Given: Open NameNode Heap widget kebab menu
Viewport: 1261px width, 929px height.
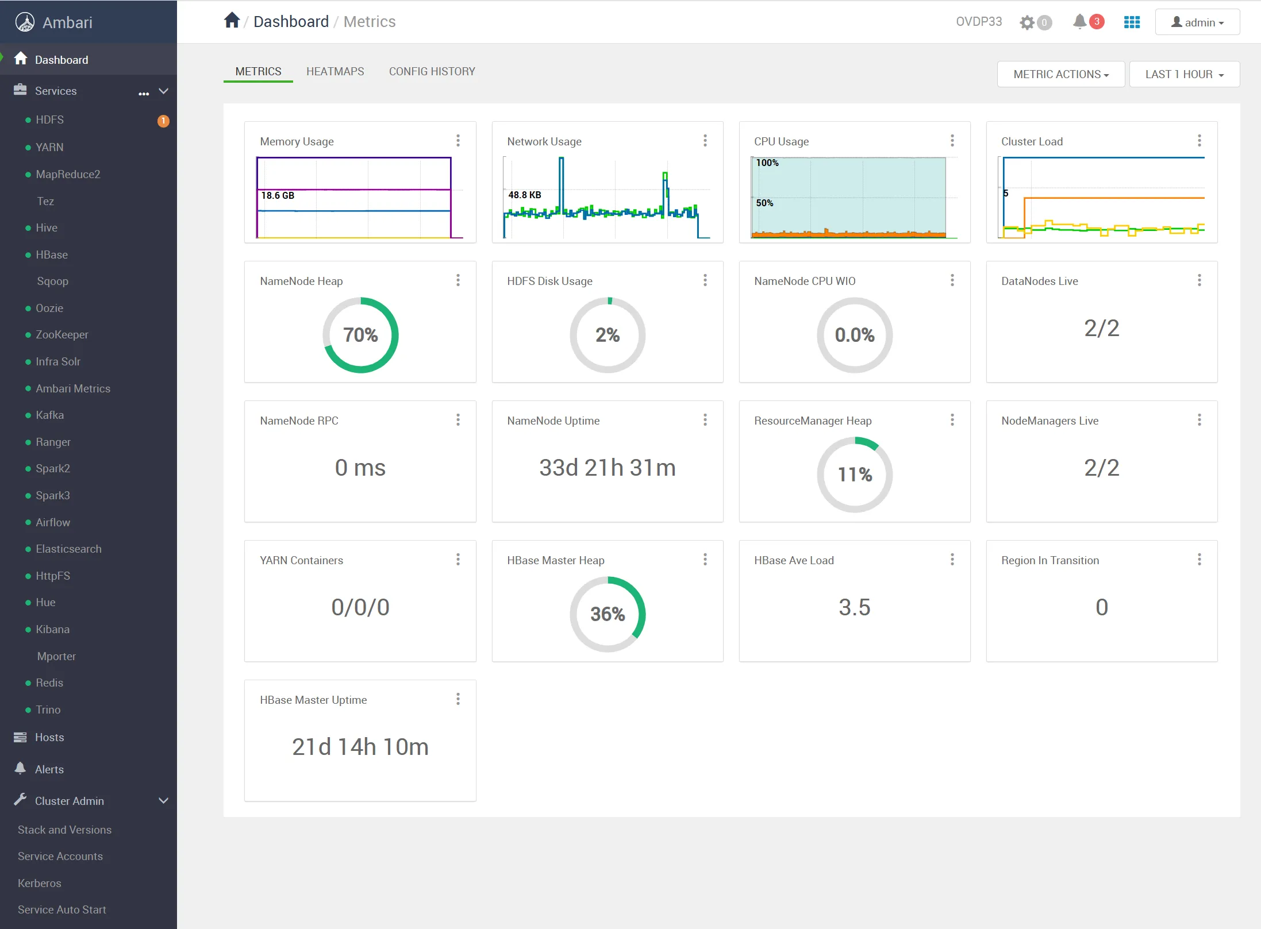Looking at the screenshot, I should click(x=458, y=280).
